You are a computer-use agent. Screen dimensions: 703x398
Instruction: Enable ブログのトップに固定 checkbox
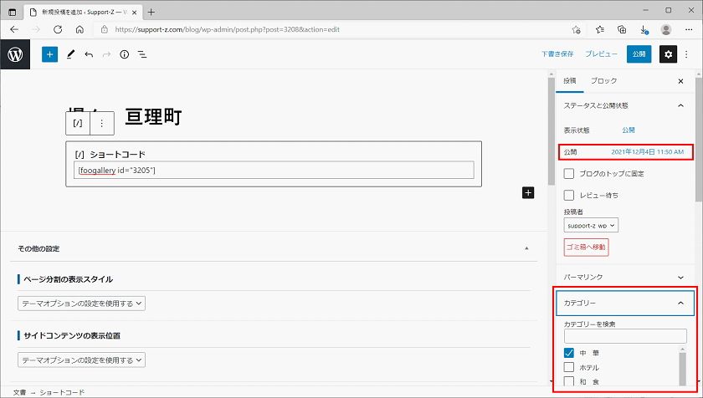click(x=569, y=174)
